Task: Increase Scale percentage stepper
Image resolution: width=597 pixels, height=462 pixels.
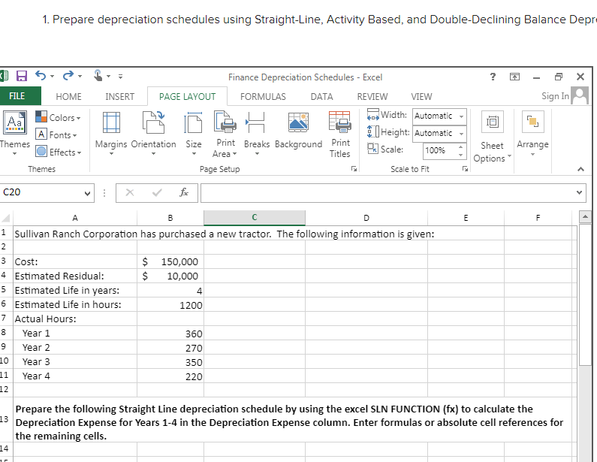Action: point(460,147)
